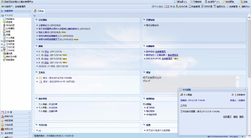Open the 中华软件网 website link
This screenshot has height=138, width=251.
tap(151, 115)
